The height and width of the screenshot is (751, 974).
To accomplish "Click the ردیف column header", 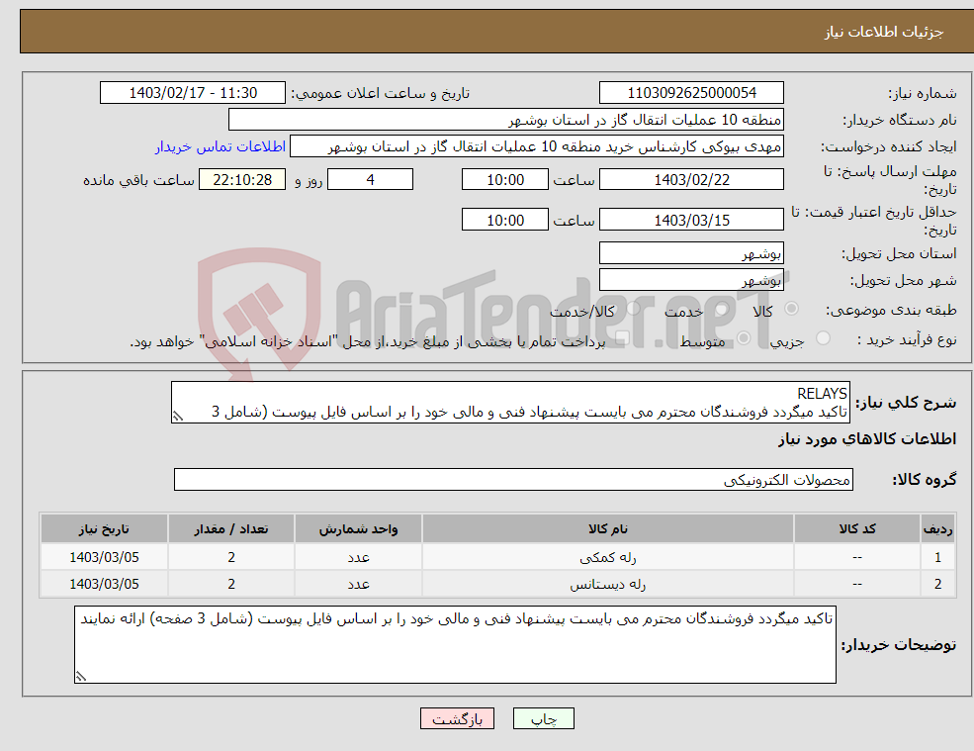I will tap(938, 529).
